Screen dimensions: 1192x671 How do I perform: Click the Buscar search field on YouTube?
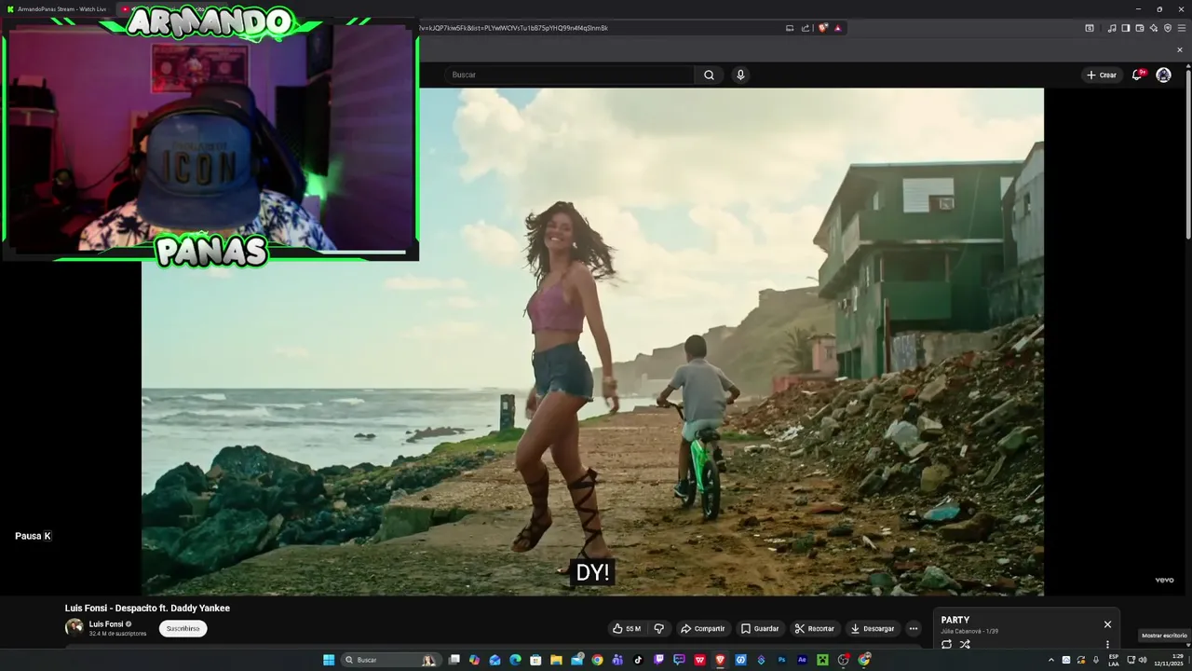pos(569,75)
